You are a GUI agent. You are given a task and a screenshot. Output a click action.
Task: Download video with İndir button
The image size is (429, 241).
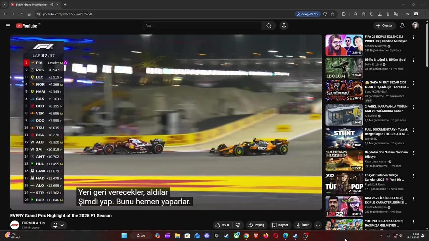(302, 225)
